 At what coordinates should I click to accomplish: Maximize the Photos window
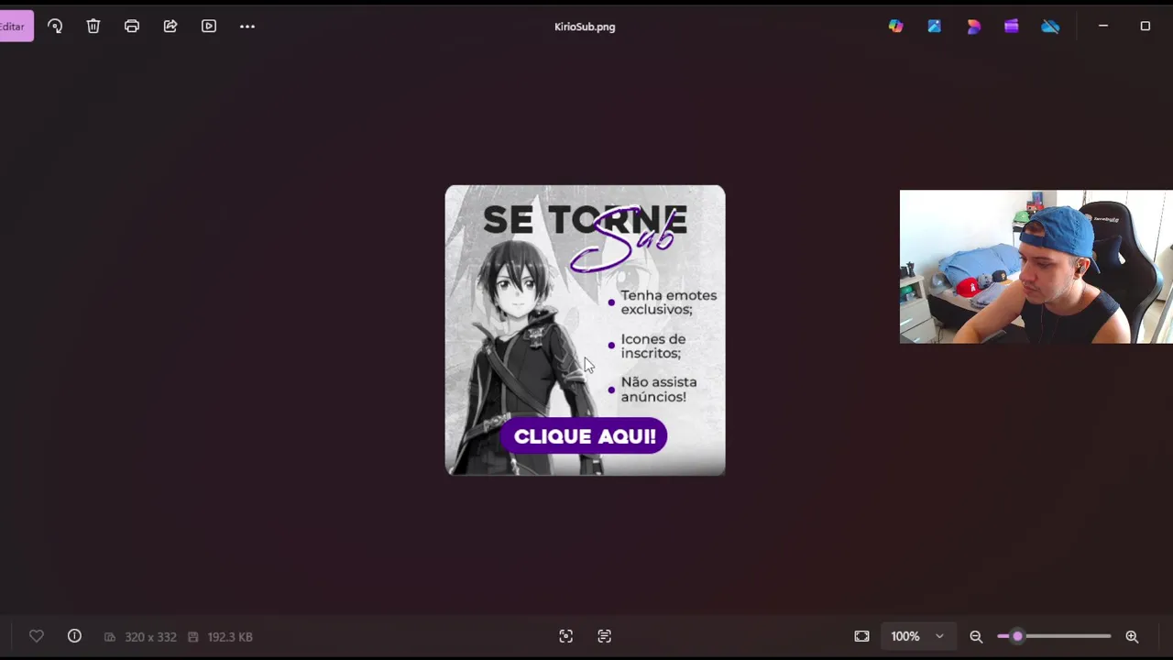(x=1145, y=27)
